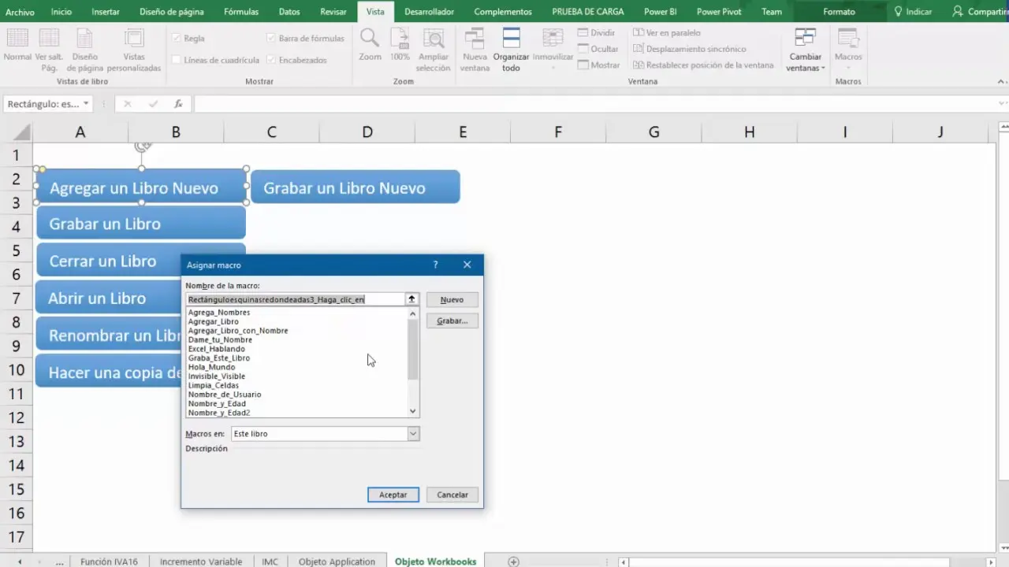Click the Nueva ventana icon

[475, 39]
